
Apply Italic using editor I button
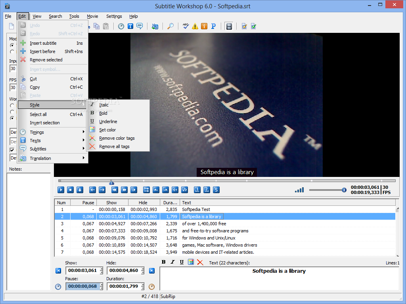173,262
